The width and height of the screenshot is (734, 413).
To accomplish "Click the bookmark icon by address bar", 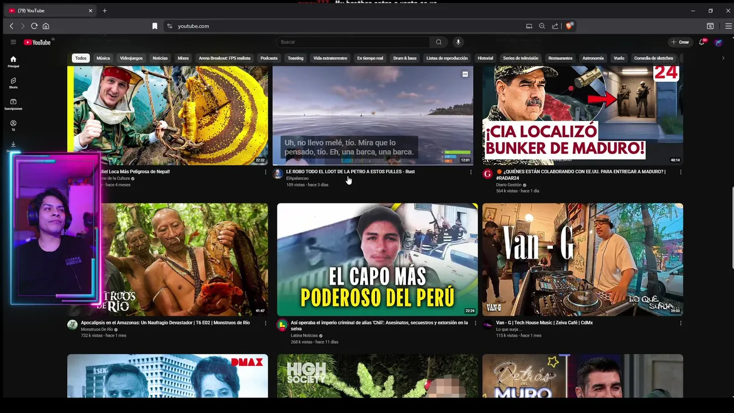I will 154,26.
